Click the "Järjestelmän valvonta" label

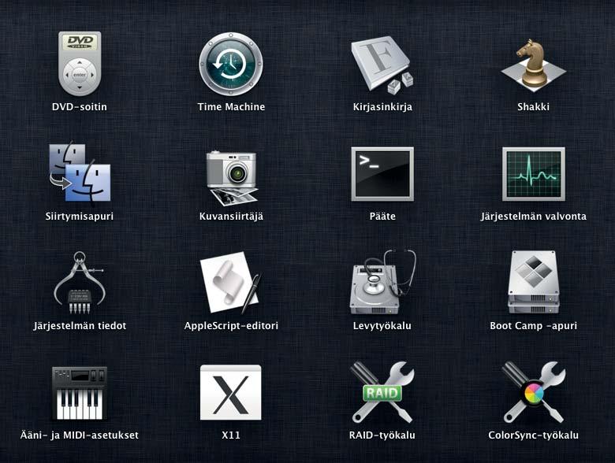[534, 217]
